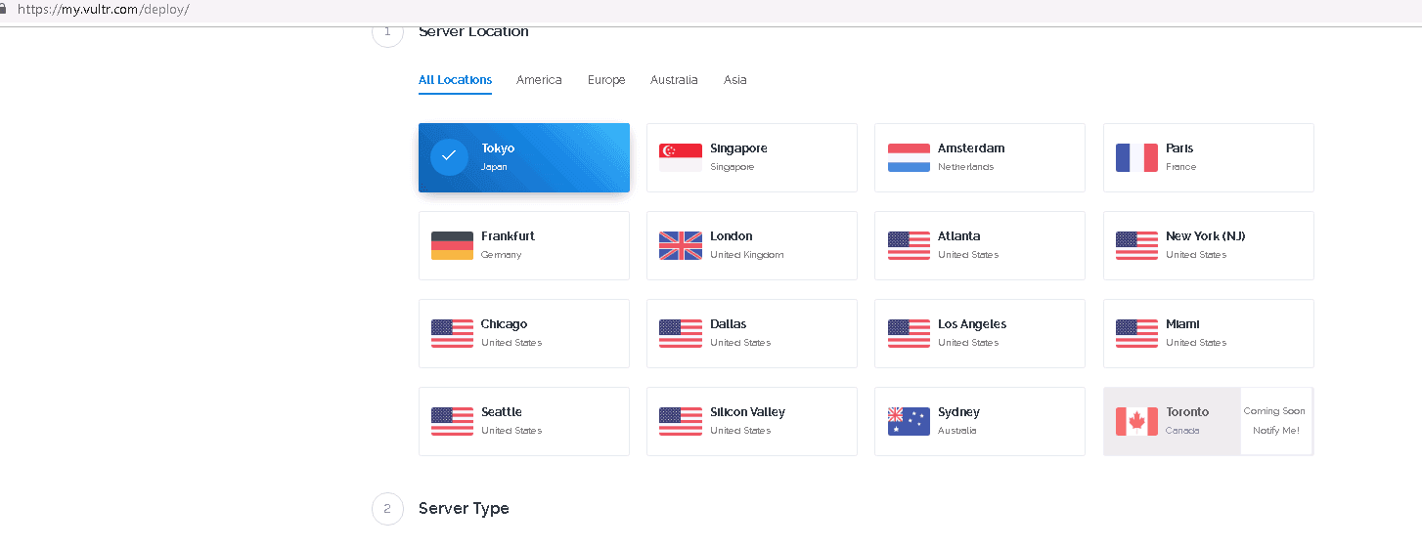Click the US flag beside Silicon Valley

click(681, 421)
